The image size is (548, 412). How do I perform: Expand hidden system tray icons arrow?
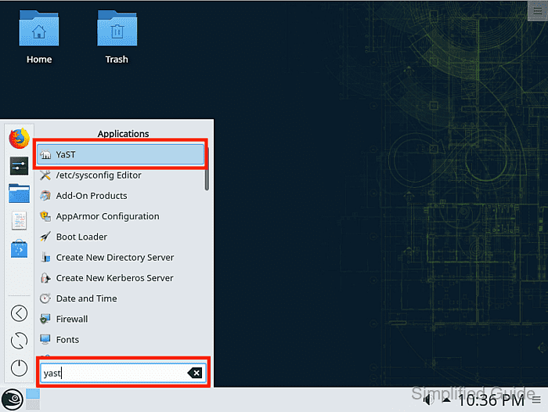coord(446,399)
